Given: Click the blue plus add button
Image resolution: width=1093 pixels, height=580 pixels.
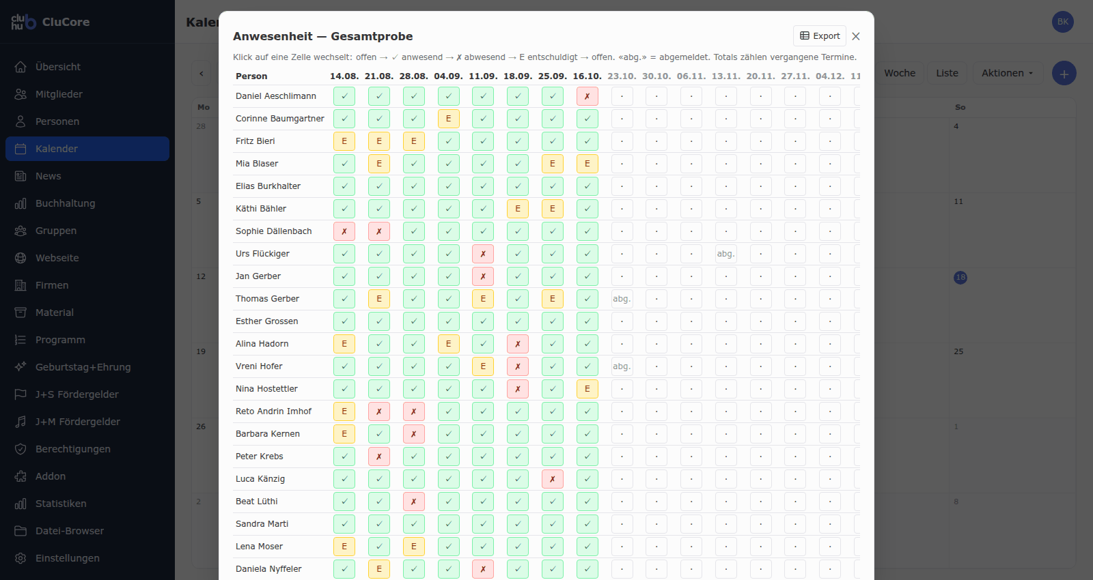Looking at the screenshot, I should pyautogui.click(x=1064, y=73).
